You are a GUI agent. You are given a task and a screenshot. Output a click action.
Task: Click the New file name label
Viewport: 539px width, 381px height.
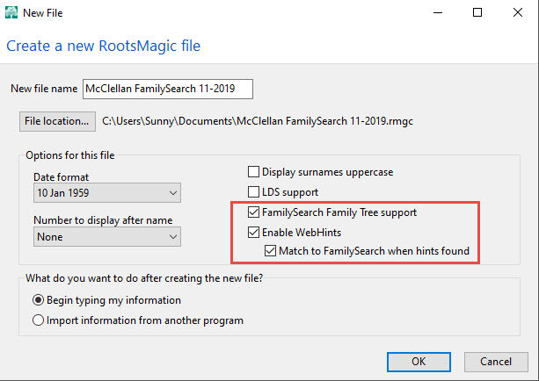point(44,89)
